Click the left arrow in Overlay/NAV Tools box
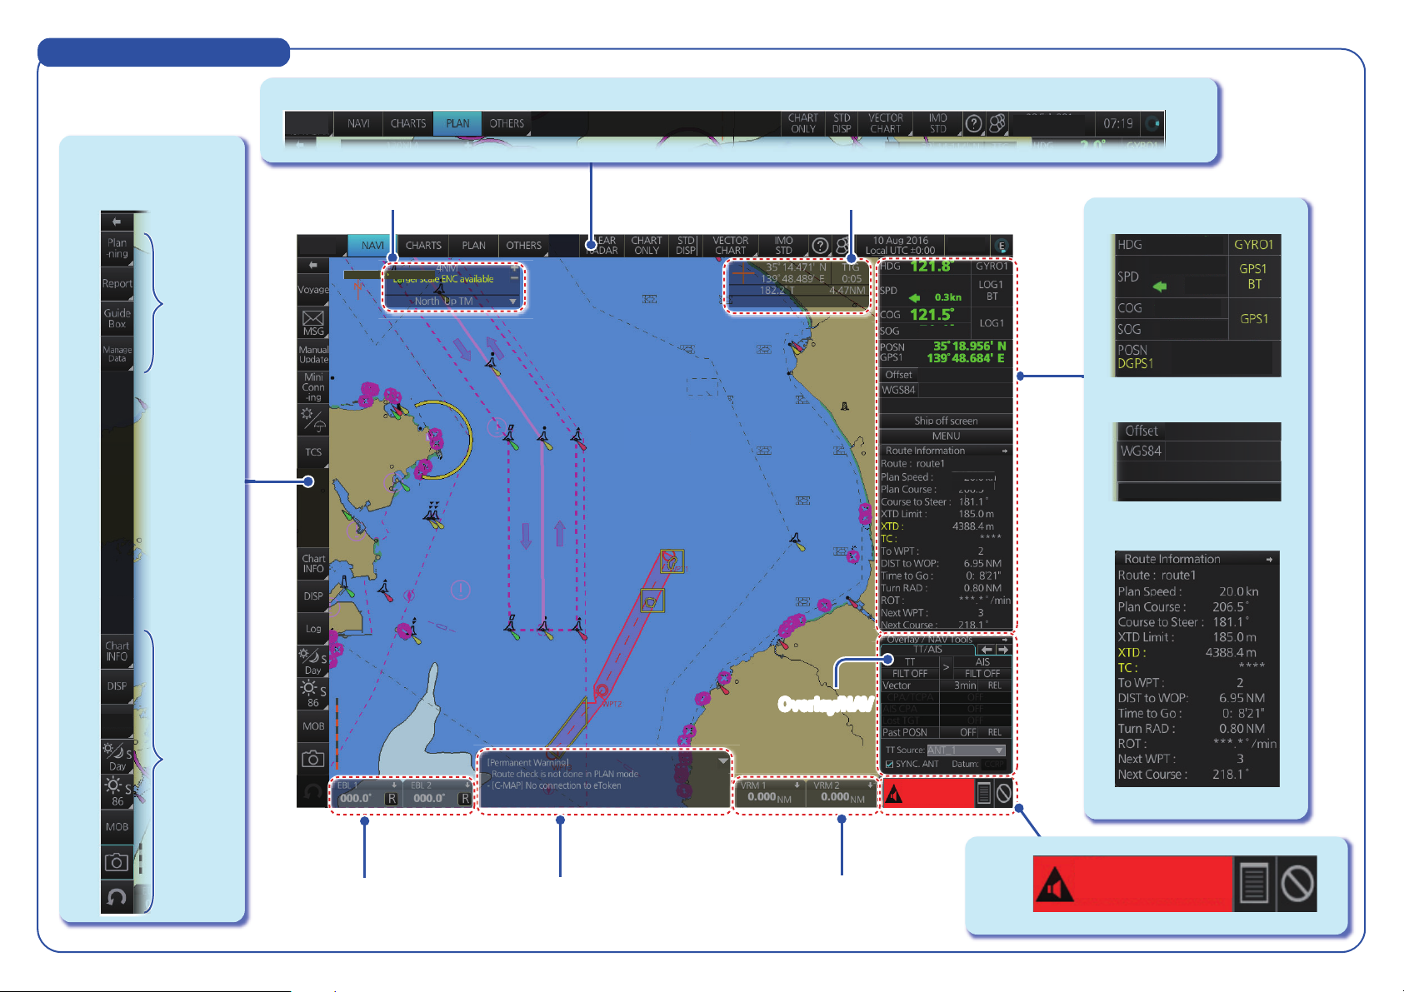Image resolution: width=1404 pixels, height=992 pixels. [987, 650]
